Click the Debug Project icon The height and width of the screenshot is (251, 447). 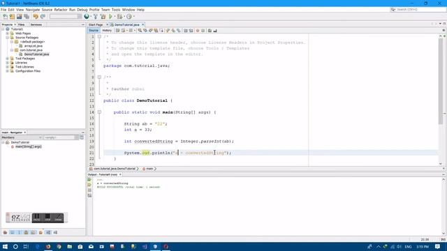pos(119,17)
